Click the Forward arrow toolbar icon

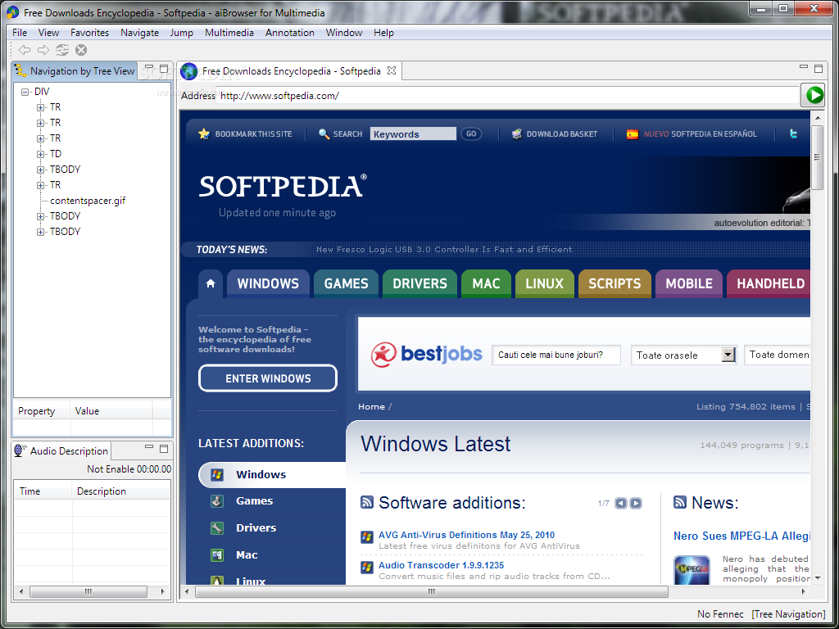pos(43,50)
